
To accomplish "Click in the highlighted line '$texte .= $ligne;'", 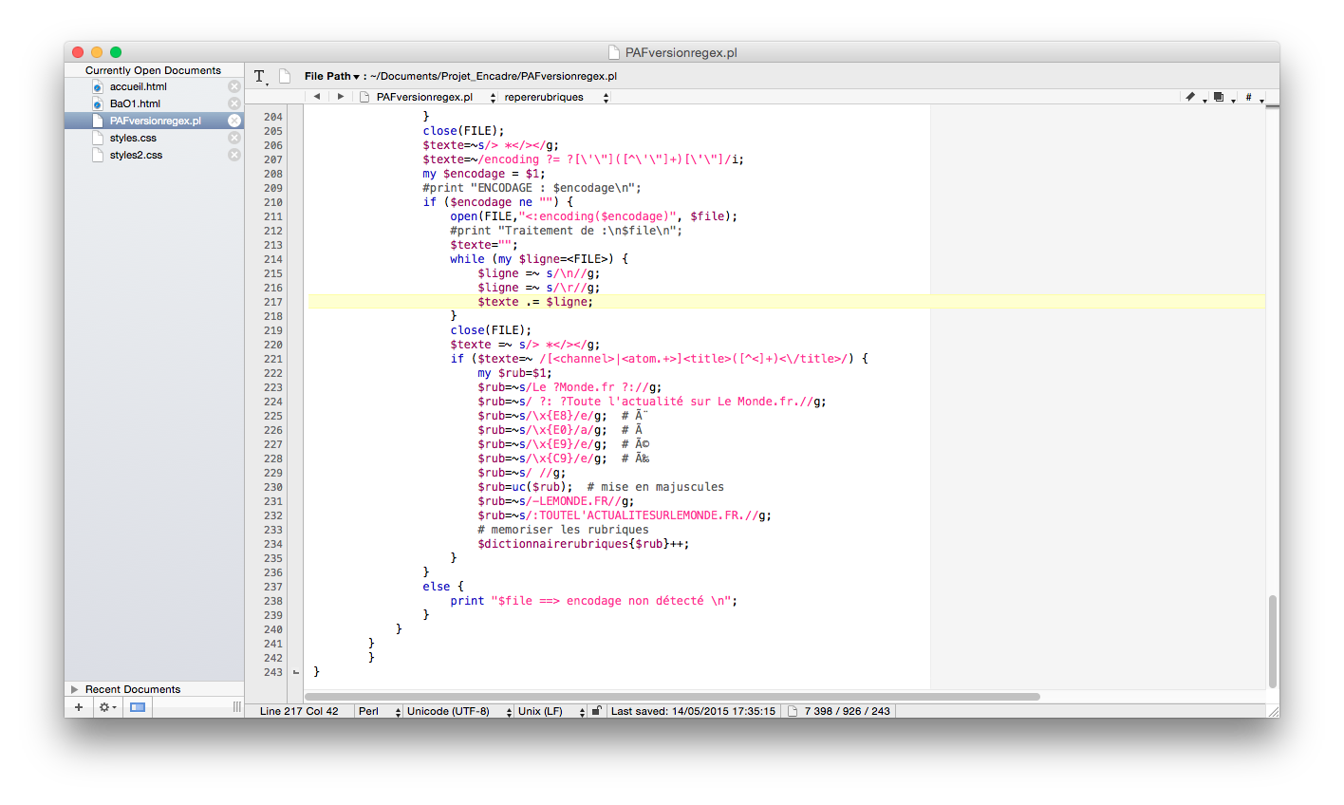I will [x=535, y=302].
